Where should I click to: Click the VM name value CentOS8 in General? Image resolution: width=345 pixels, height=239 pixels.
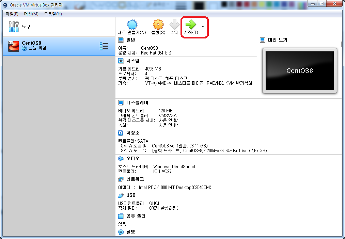pos(150,48)
